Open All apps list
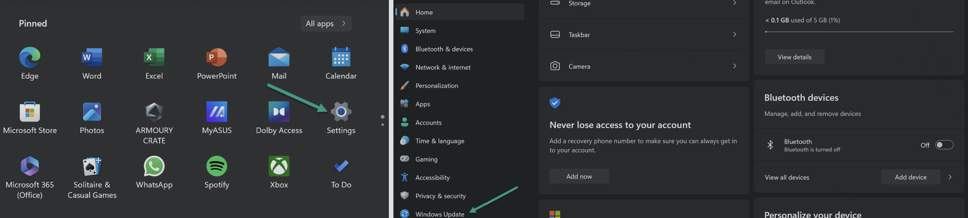 (x=326, y=24)
